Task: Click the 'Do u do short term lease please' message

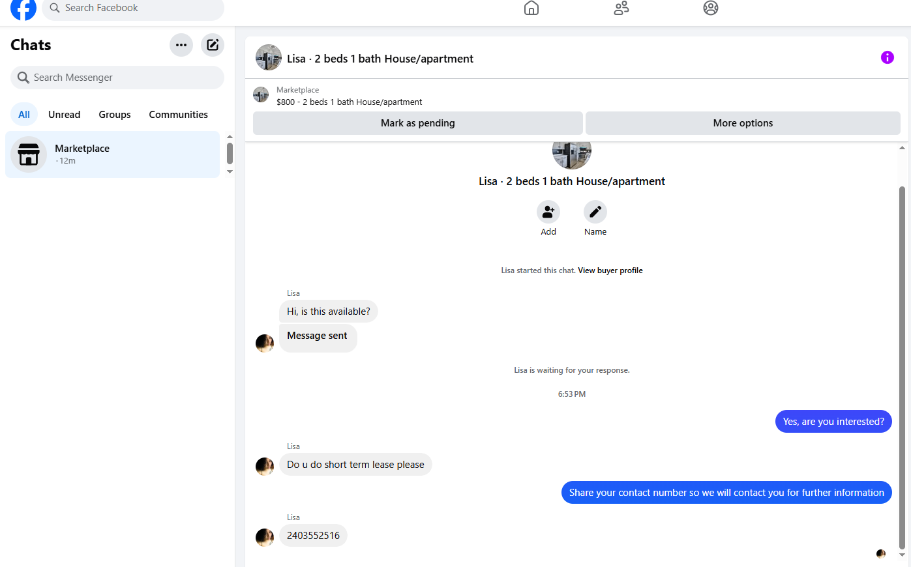Action: (x=355, y=465)
